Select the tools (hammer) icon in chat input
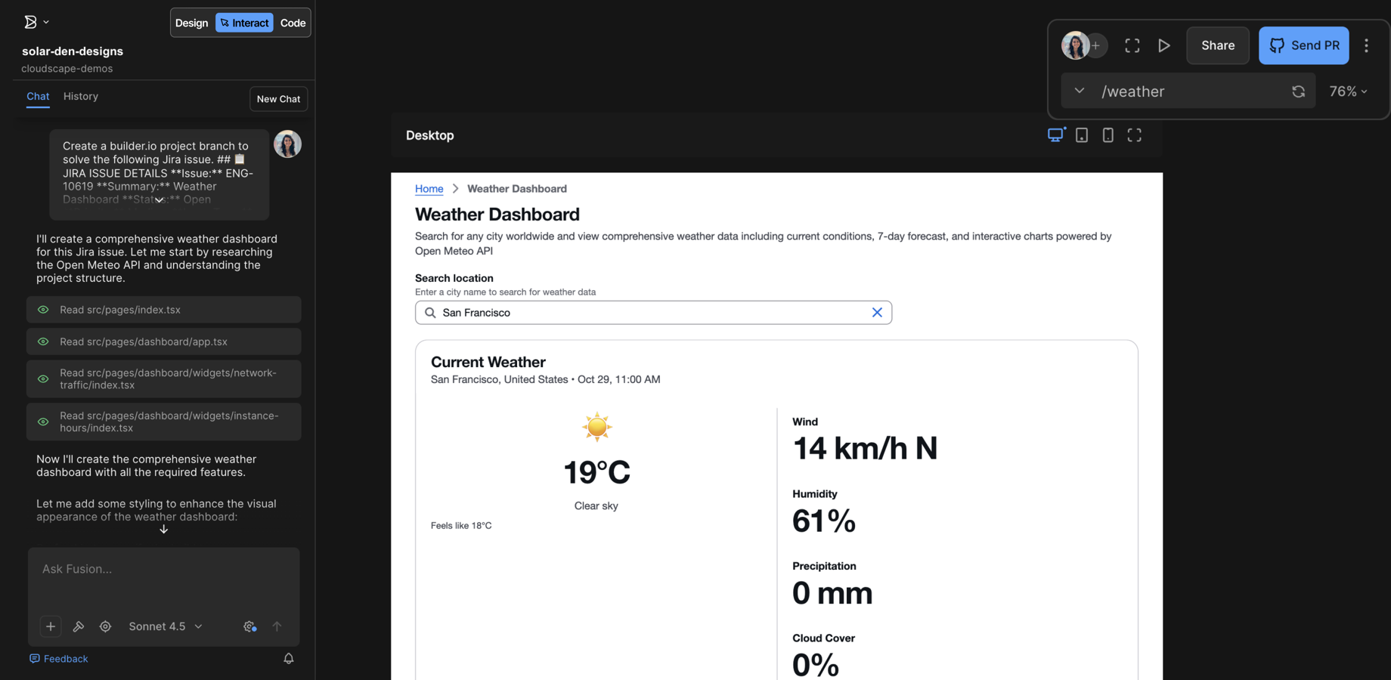 click(x=79, y=626)
